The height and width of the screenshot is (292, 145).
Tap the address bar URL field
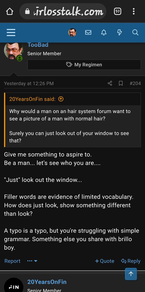(63, 12)
